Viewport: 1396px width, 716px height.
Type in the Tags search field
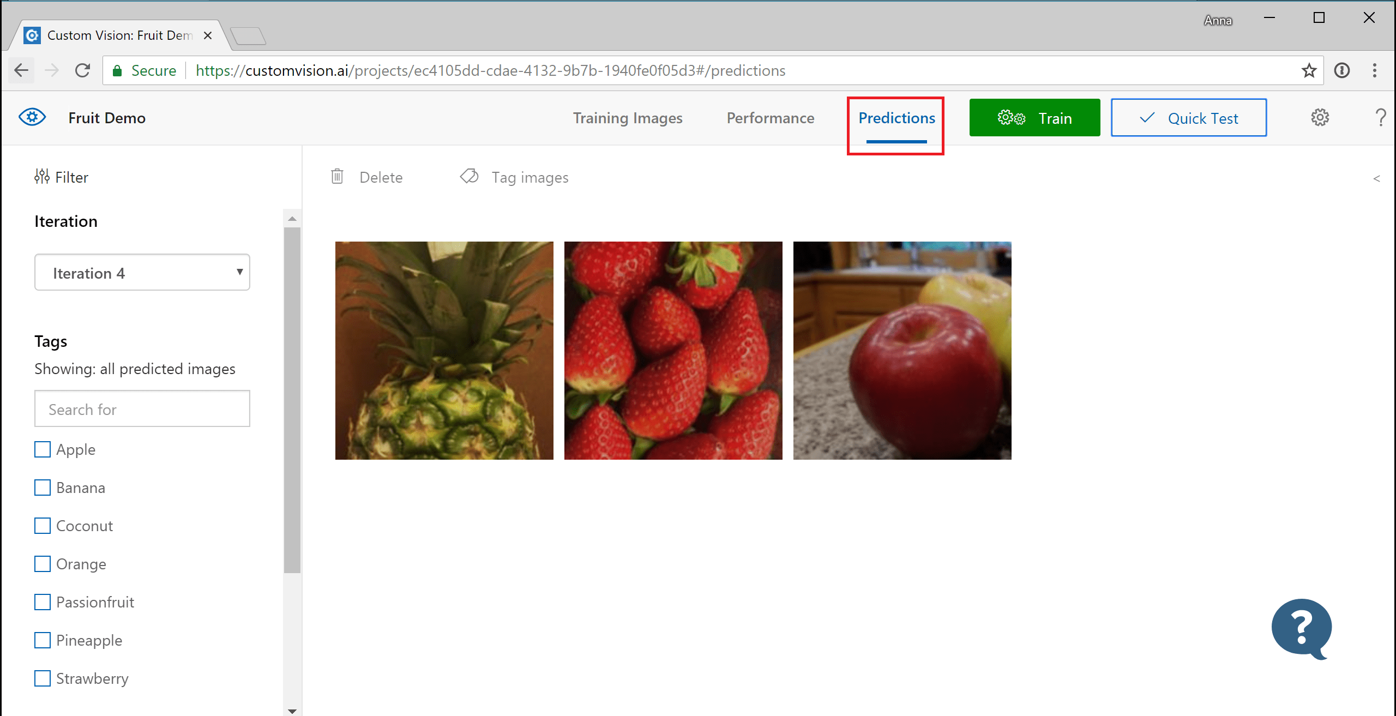tap(142, 408)
